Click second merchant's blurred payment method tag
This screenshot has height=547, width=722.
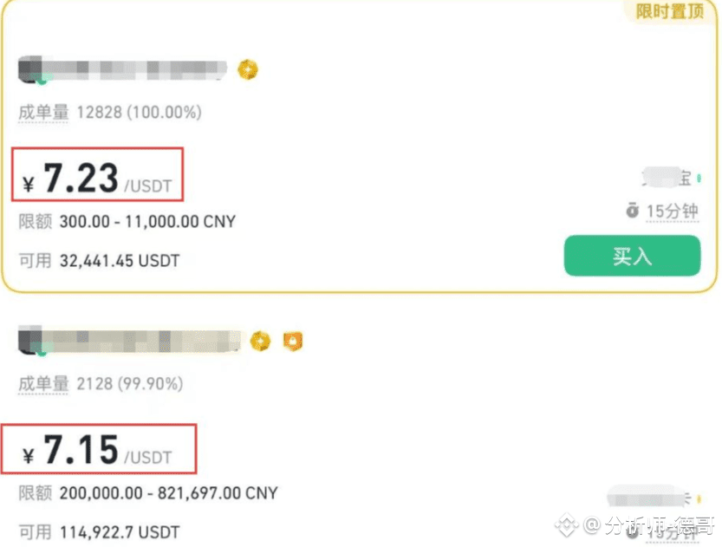[x=654, y=498]
